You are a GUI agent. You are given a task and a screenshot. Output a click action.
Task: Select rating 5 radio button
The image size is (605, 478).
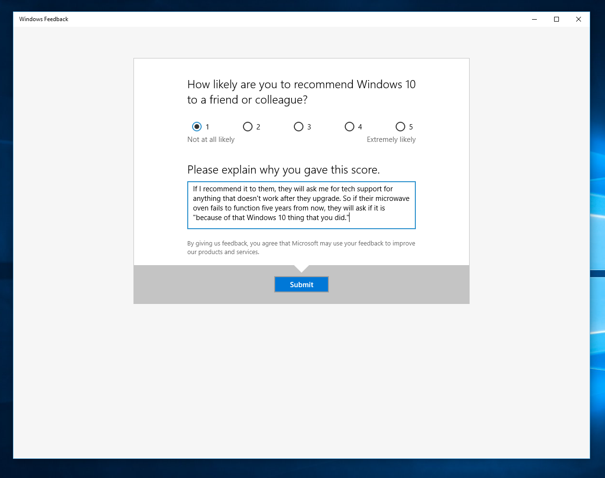click(400, 127)
